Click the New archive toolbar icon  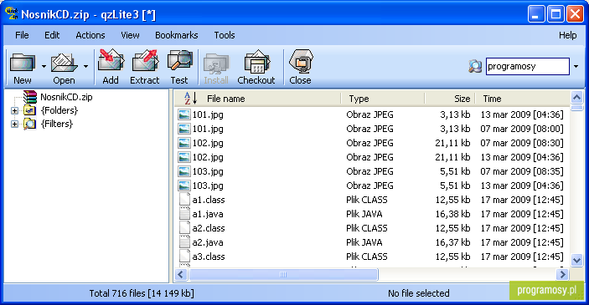point(22,63)
